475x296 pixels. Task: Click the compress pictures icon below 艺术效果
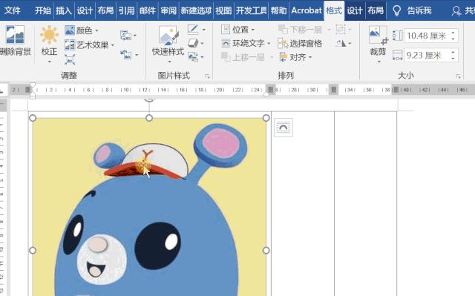[70, 59]
